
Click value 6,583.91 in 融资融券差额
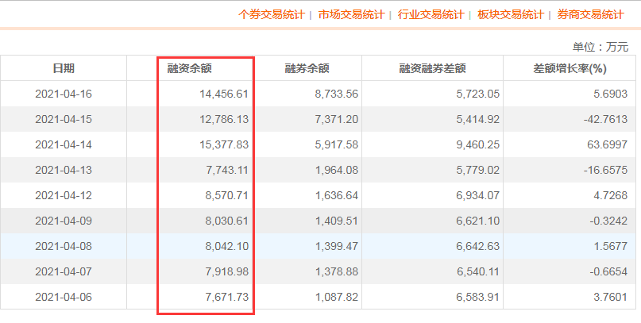pyautogui.click(x=478, y=297)
